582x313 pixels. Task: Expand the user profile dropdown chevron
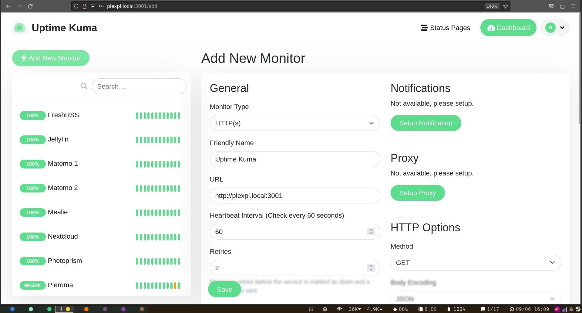pyautogui.click(x=562, y=28)
